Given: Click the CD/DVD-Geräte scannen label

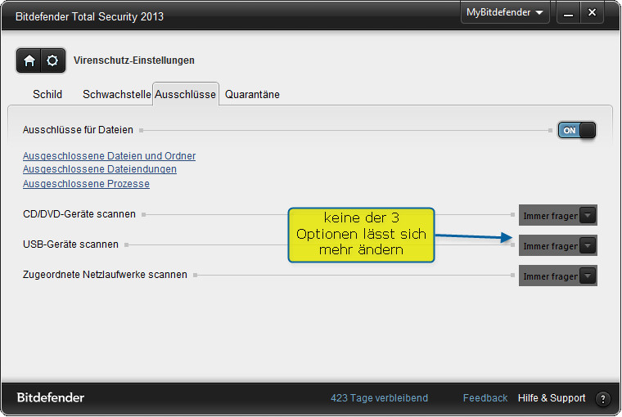Looking at the screenshot, I should pyautogui.click(x=79, y=214).
